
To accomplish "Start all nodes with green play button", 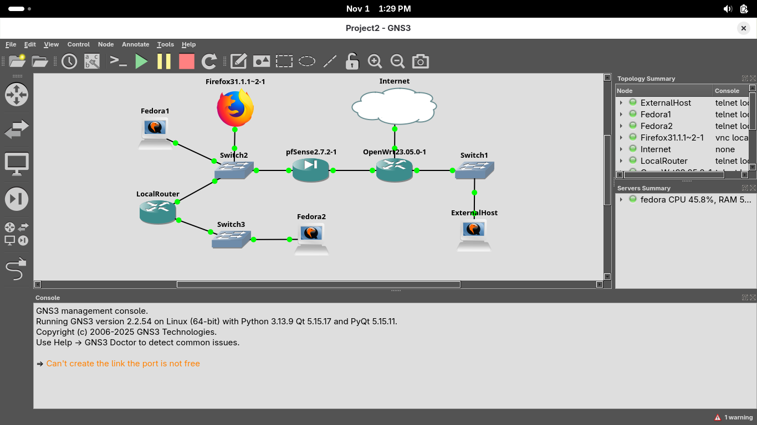I will (142, 61).
